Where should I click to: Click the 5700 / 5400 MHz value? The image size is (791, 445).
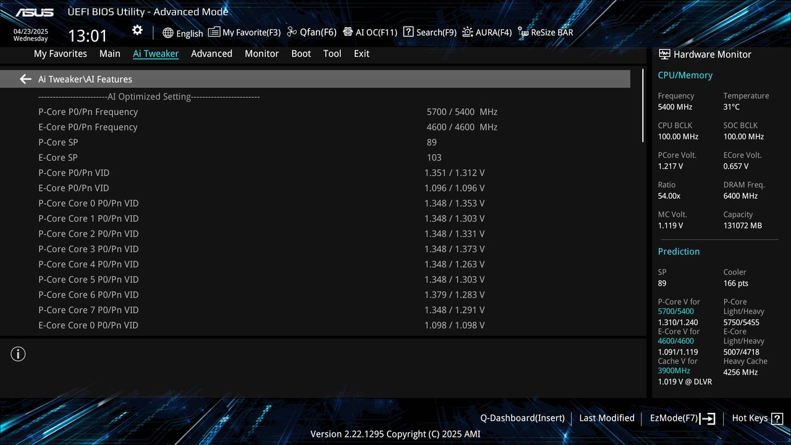tap(462, 112)
